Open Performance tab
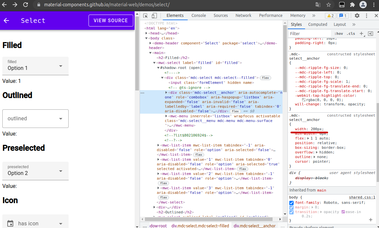This screenshot has width=379, height=228. pos(271,16)
